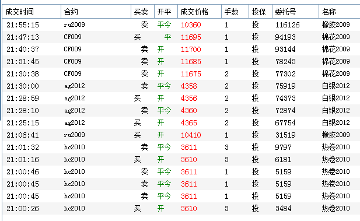This screenshot has width=360, height=221.
Task: Click order number 93144
Action: tap(285, 49)
